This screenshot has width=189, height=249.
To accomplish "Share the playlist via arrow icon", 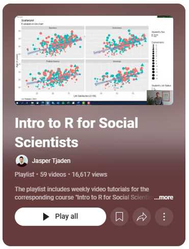I will click(x=142, y=217).
